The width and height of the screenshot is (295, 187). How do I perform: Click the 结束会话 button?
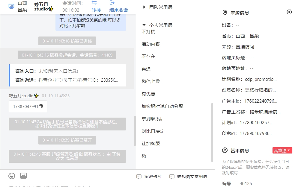118,10
